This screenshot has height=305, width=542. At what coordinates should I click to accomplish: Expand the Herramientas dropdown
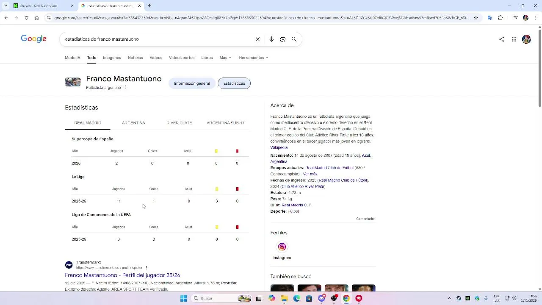point(253,58)
